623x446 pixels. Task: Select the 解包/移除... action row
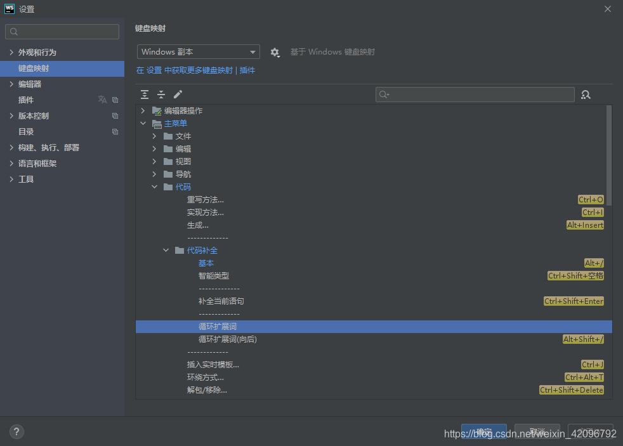[374, 390]
